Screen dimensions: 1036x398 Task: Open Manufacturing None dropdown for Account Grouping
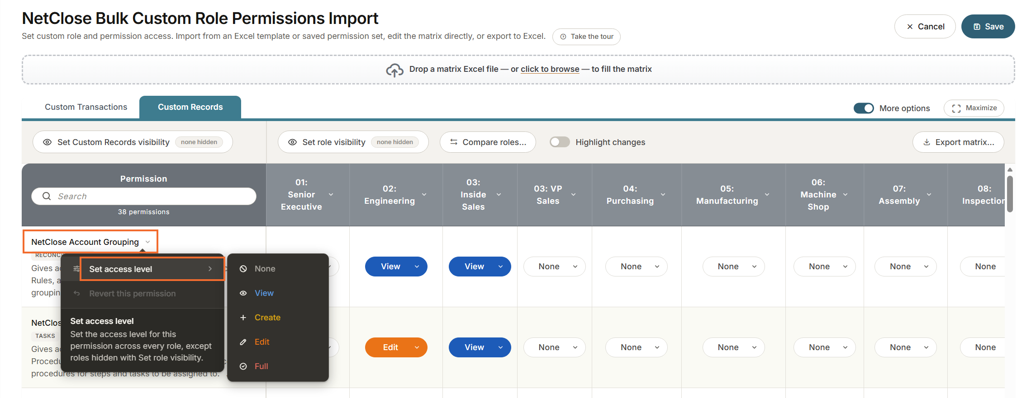734,267
